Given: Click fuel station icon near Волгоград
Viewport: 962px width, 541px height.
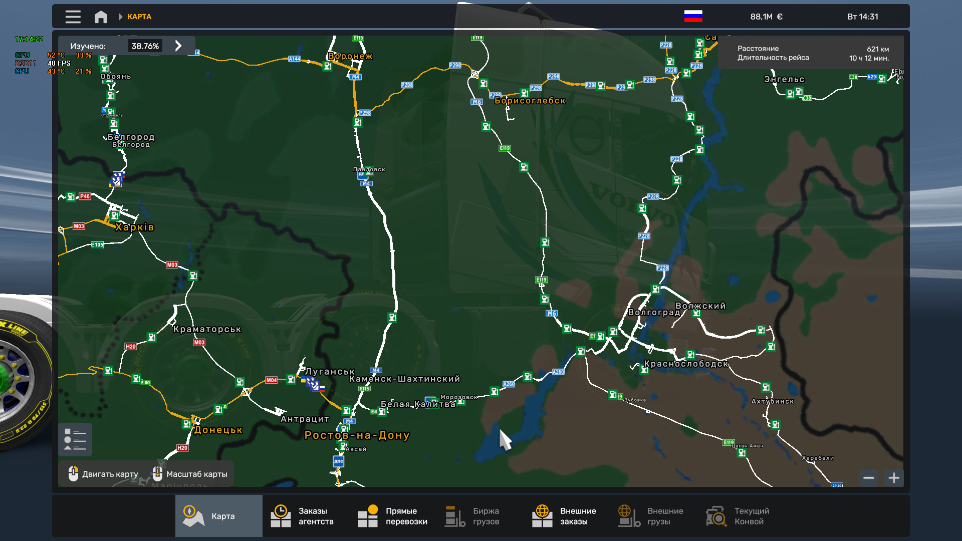Looking at the screenshot, I should pyautogui.click(x=655, y=289).
